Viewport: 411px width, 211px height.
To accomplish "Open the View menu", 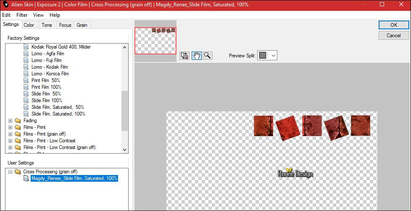I will 38,15.
